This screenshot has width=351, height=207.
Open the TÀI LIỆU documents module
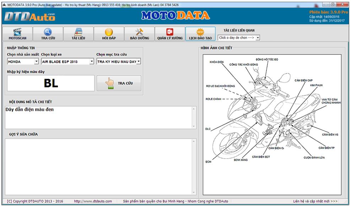79,34
